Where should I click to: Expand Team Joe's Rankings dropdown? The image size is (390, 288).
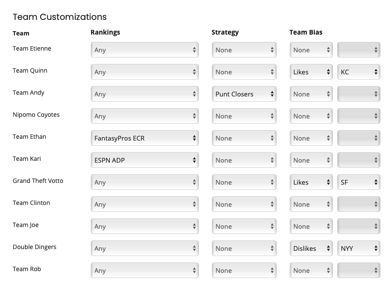point(144,226)
